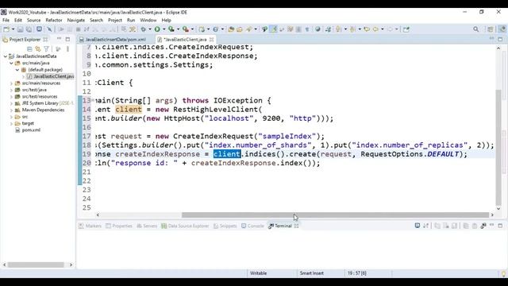Select JavaElasticClient.java in Project Explorer
The height and width of the screenshot is (286, 508).
click(x=51, y=76)
